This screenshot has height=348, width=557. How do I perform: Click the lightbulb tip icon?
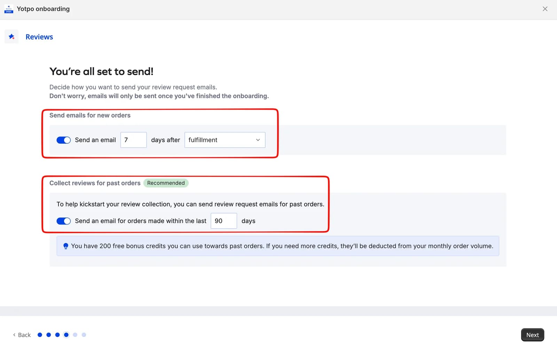pyautogui.click(x=65, y=246)
